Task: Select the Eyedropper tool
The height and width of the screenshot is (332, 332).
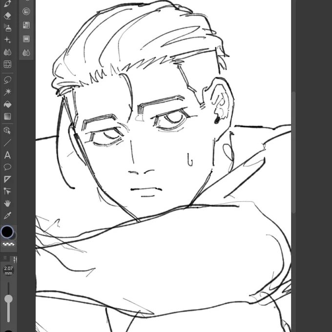Action: [x=7, y=215]
